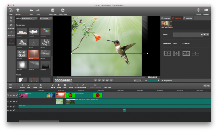
Task: Open the File sidebar tab
Action: click(11, 19)
